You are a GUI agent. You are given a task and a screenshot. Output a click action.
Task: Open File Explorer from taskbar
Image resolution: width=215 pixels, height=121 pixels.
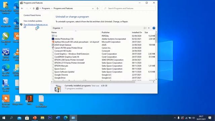(x=42, y=118)
